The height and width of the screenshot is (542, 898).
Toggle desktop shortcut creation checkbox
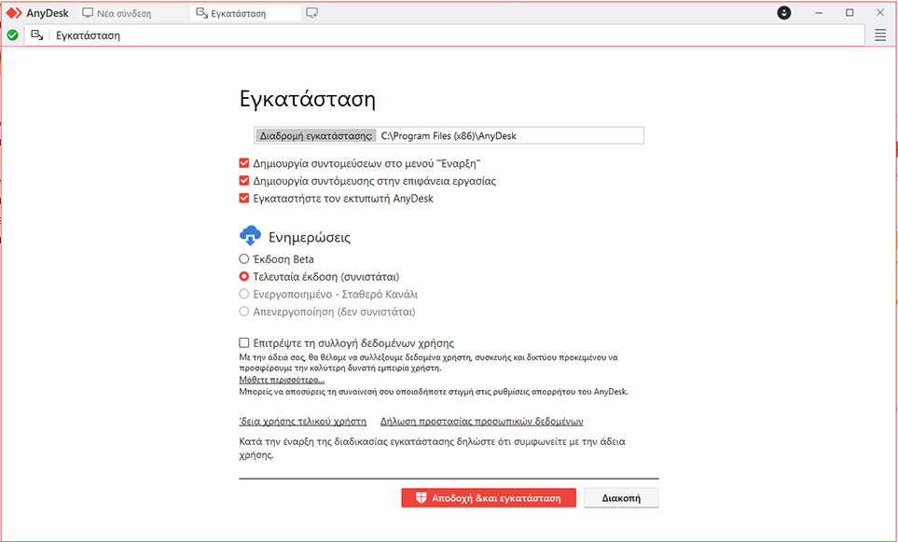coord(244,181)
